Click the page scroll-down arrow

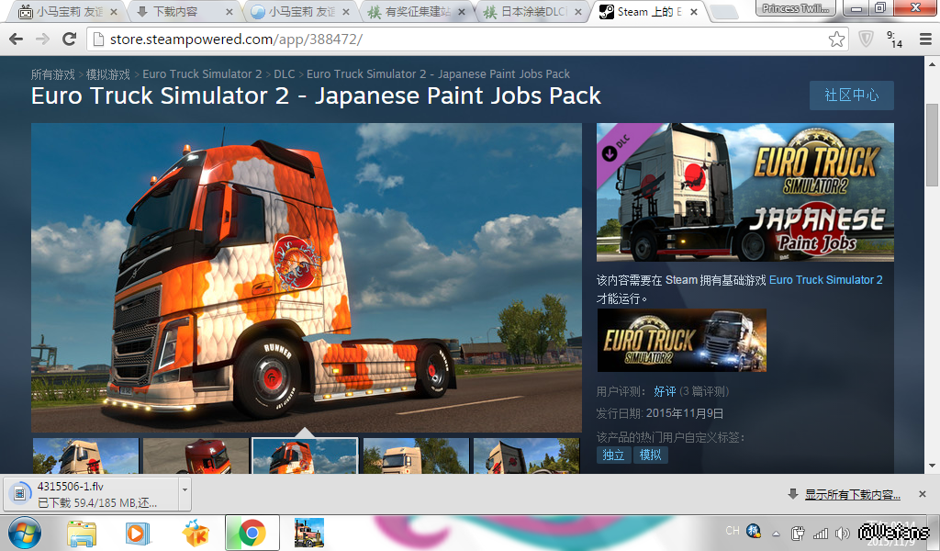(x=933, y=466)
